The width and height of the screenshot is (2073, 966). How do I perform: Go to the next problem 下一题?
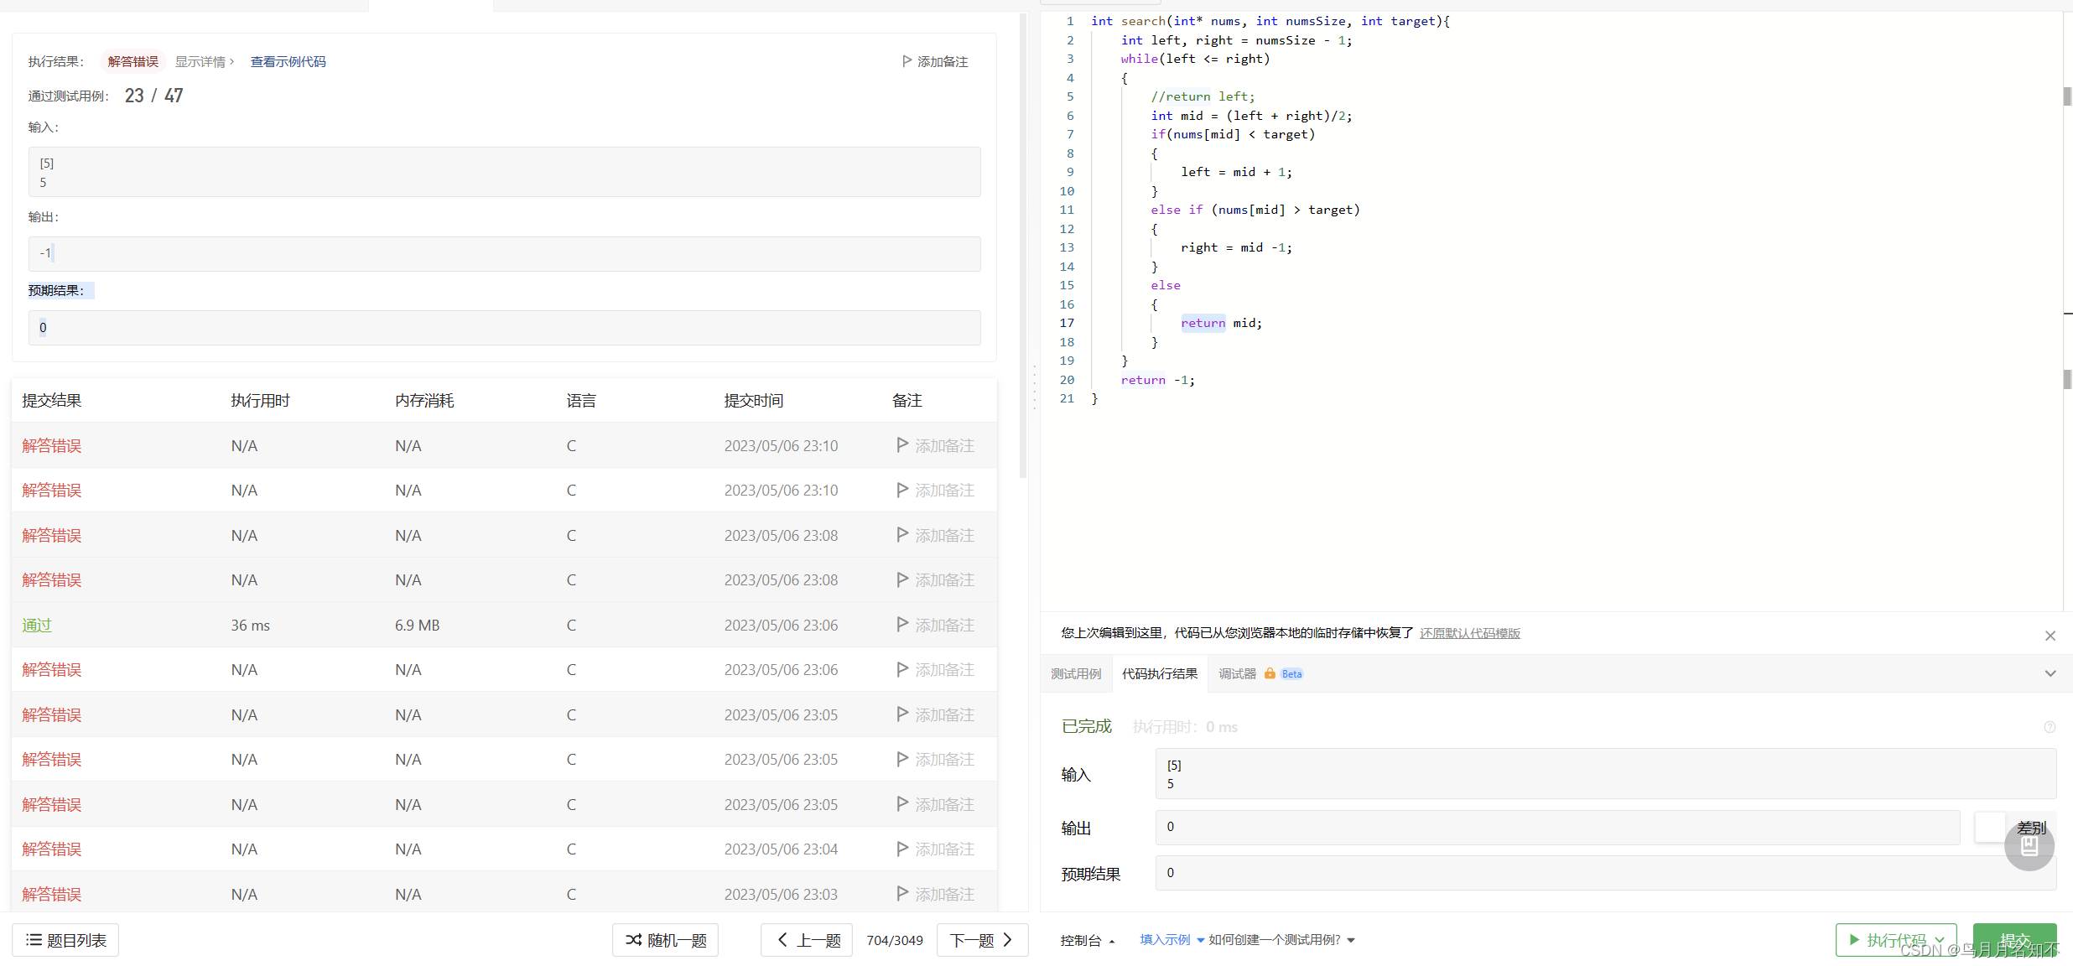coord(981,940)
